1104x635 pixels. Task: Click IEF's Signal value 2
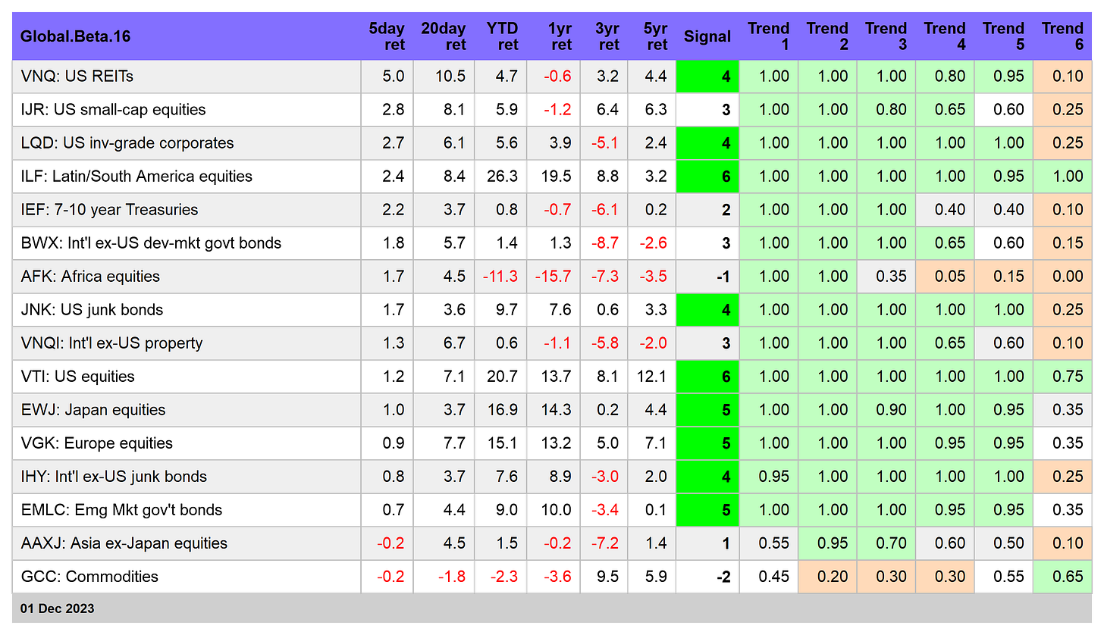coord(726,210)
